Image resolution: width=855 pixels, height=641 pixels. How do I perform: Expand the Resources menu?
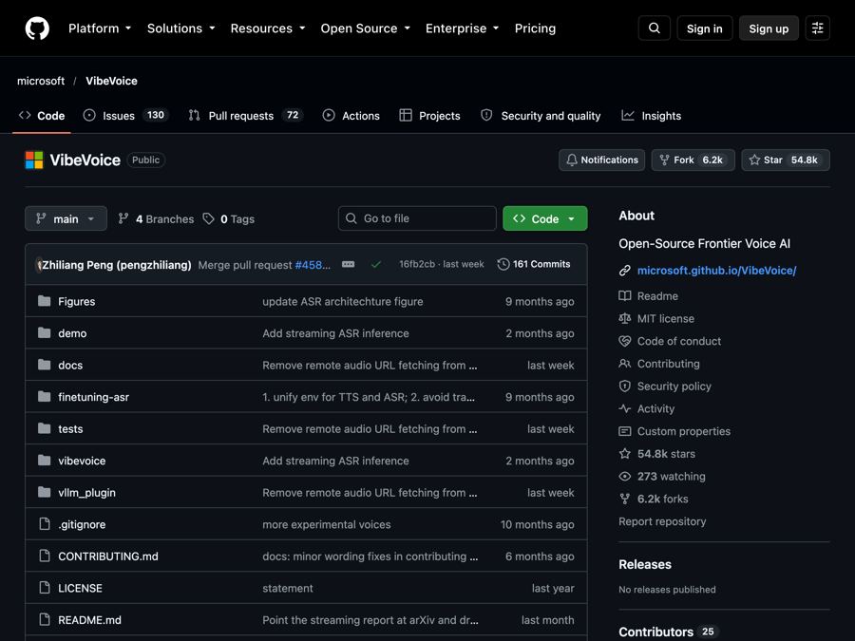[x=268, y=28]
